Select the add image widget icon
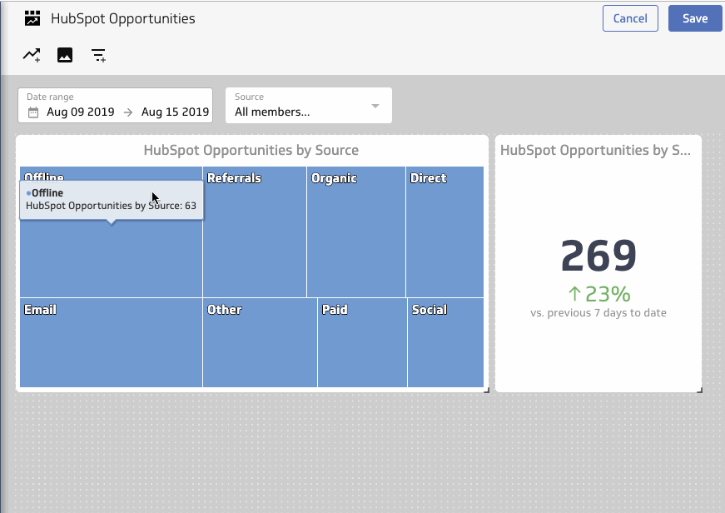The image size is (725, 513). pyautogui.click(x=64, y=54)
